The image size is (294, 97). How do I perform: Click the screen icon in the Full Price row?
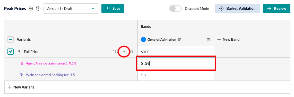114,52
